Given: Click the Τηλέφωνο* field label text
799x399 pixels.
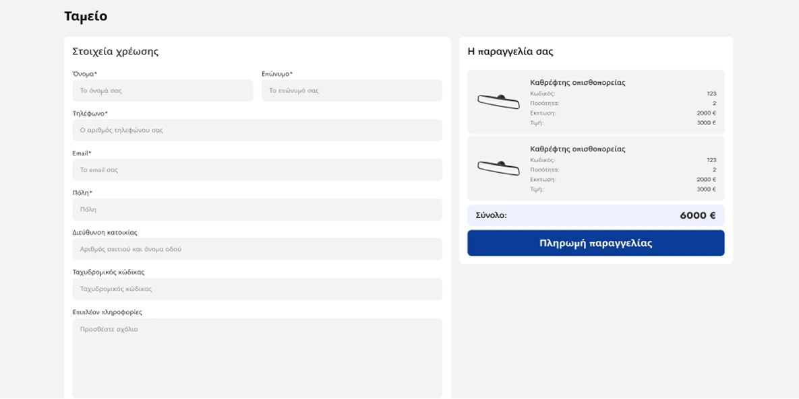Looking at the screenshot, I should tap(90, 114).
